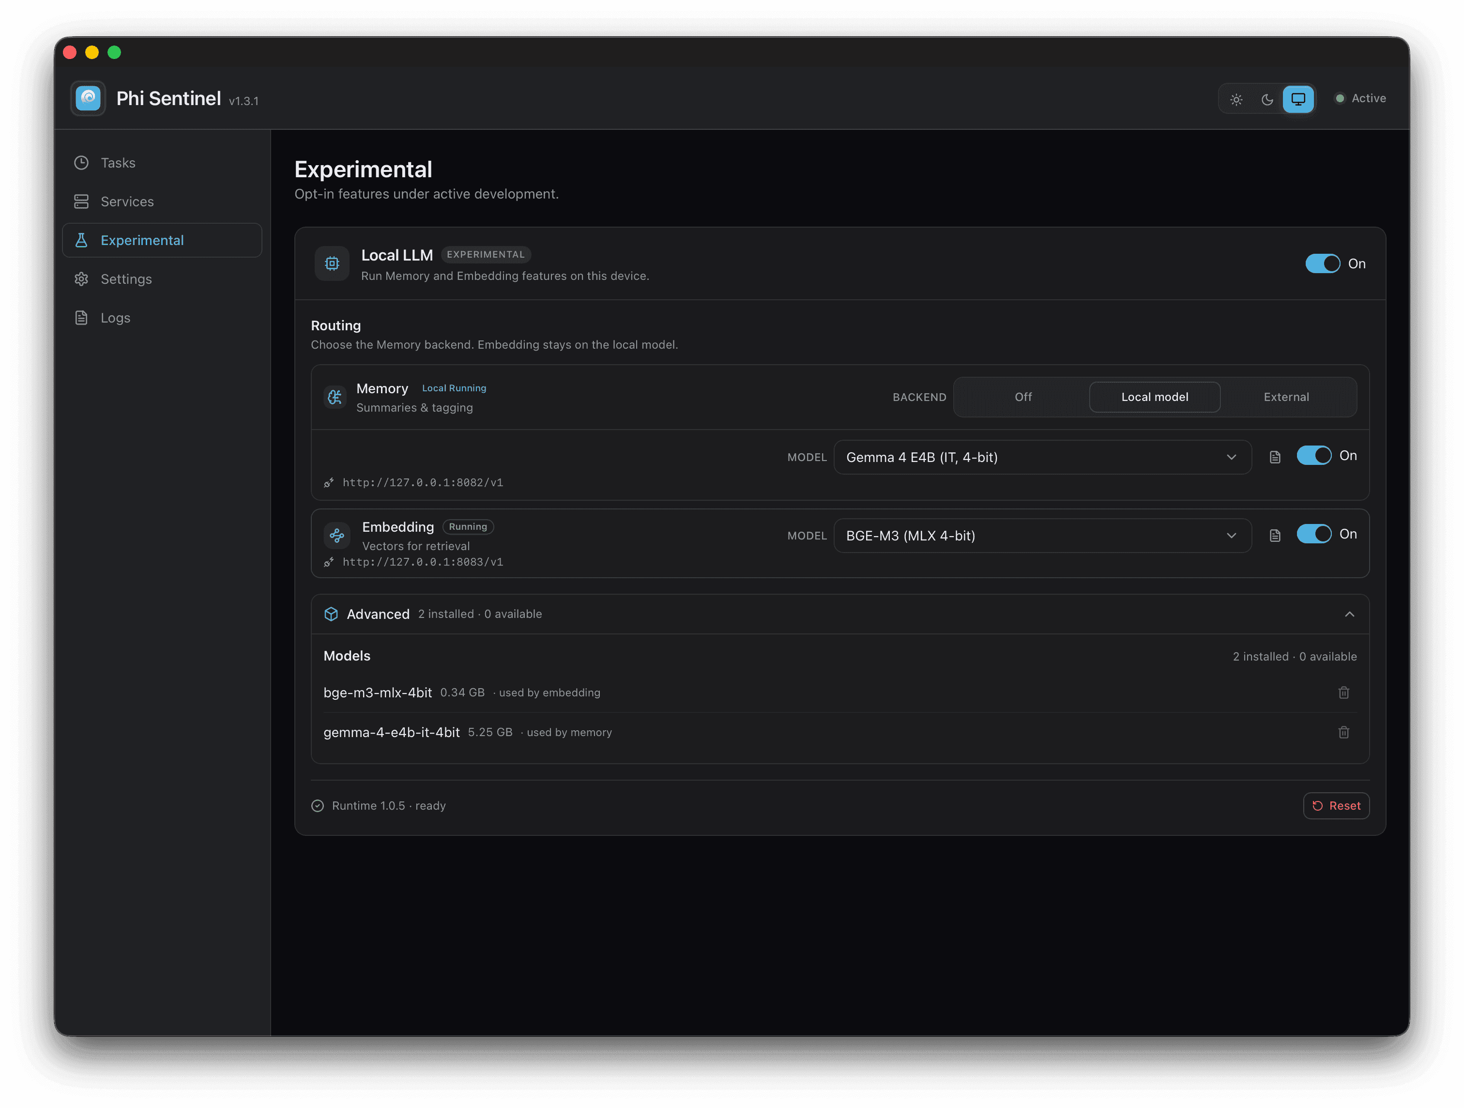Click the red Reset button

click(1336, 805)
